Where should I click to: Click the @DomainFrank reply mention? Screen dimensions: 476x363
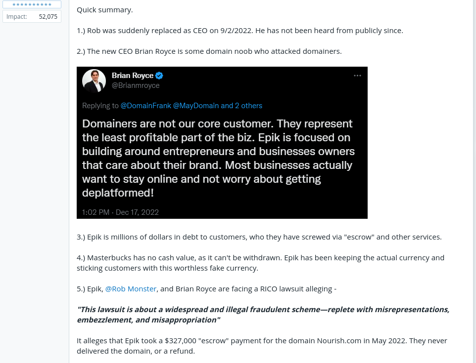click(x=145, y=106)
